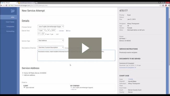
Task: Reload the page with the refresh icon
Action: tap(6, 6)
